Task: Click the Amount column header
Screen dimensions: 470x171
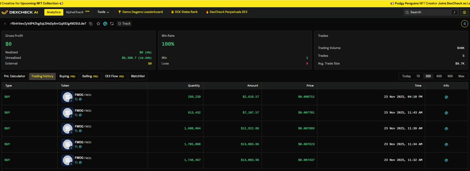Action: [253, 86]
